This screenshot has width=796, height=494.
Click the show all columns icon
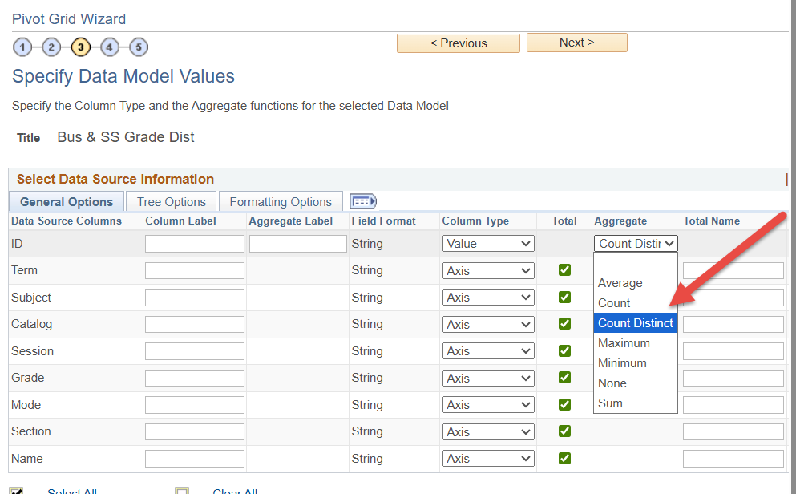[x=363, y=201]
